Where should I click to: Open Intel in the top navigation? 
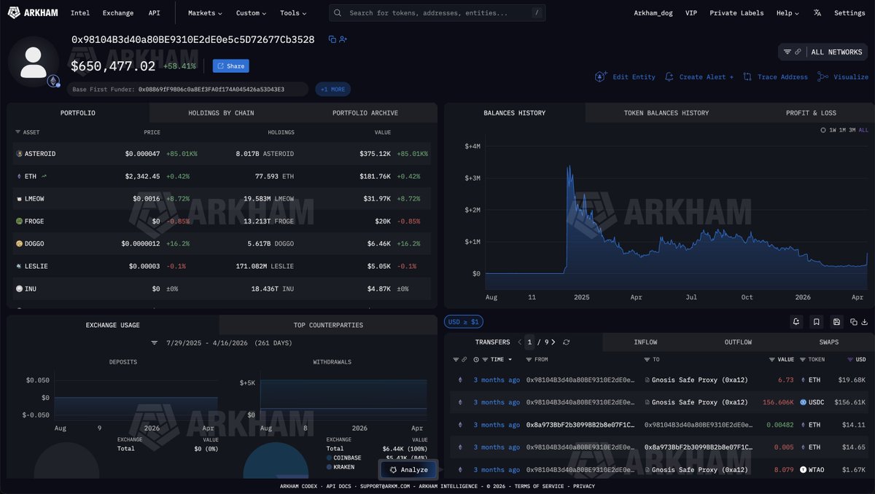click(x=80, y=13)
